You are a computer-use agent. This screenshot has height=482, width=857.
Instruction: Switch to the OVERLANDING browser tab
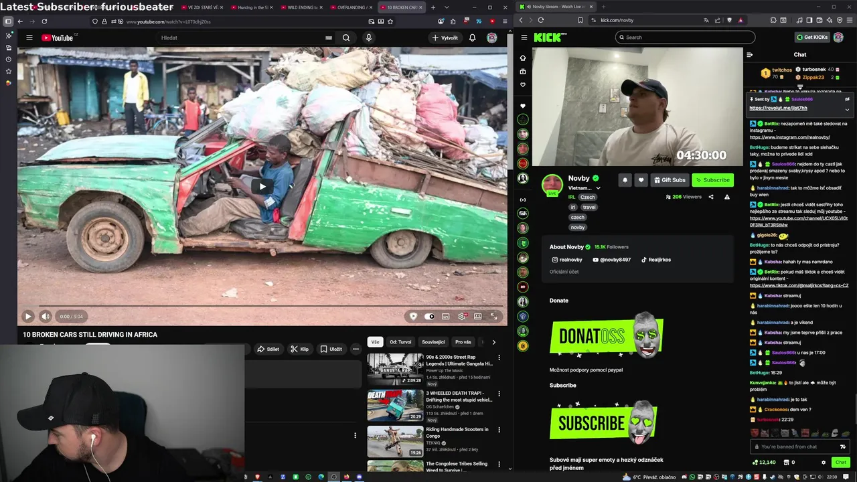click(x=351, y=7)
